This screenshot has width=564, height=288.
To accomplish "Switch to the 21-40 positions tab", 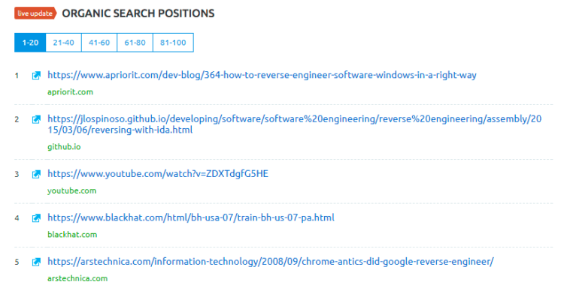I will coord(64,43).
